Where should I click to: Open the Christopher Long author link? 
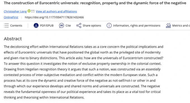[15, 11]
